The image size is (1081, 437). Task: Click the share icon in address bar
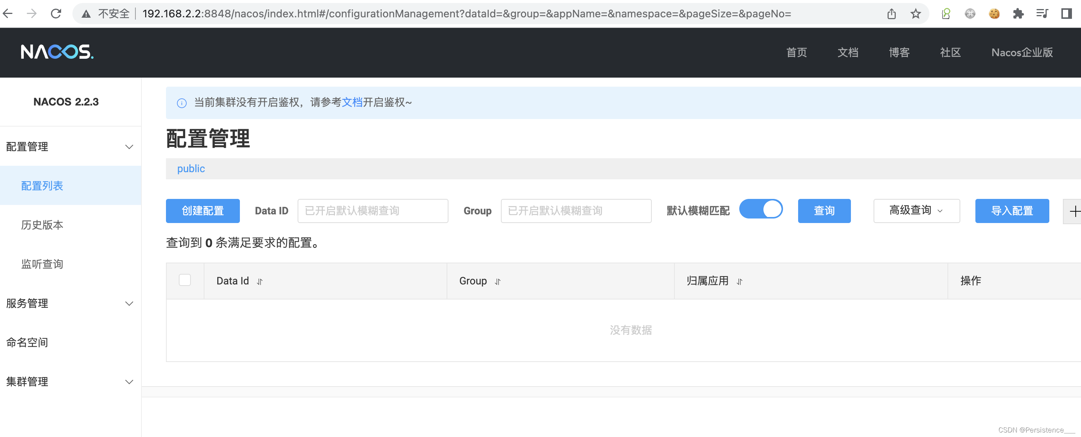click(x=891, y=14)
